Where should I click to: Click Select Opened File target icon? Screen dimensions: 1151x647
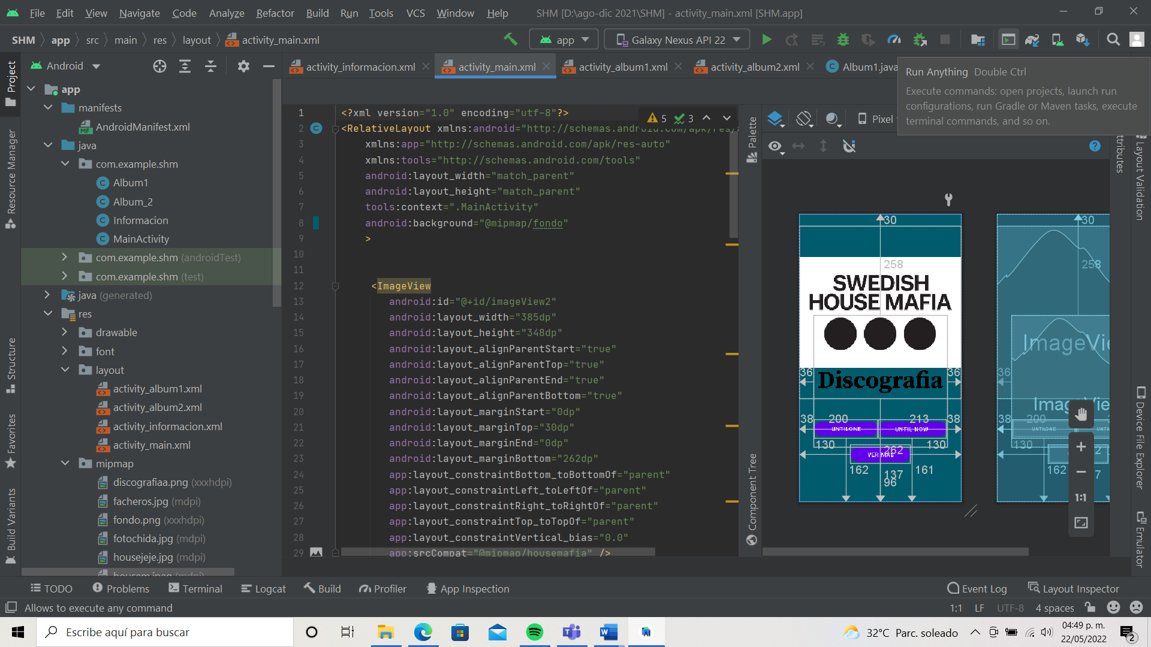point(159,66)
